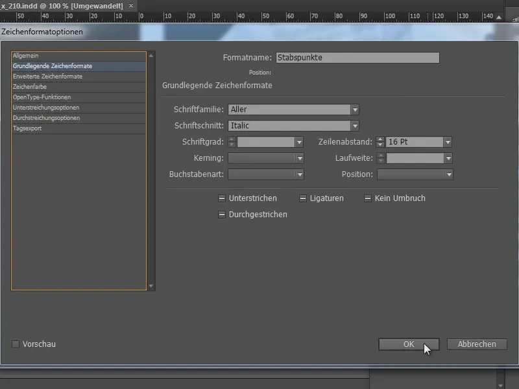Decrease Laufweite with stepper down arrow
This screenshot has width=519, height=389.
point(381,161)
